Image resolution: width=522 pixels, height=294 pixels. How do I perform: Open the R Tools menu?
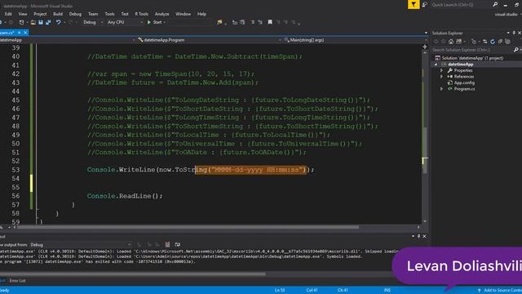[x=141, y=14]
